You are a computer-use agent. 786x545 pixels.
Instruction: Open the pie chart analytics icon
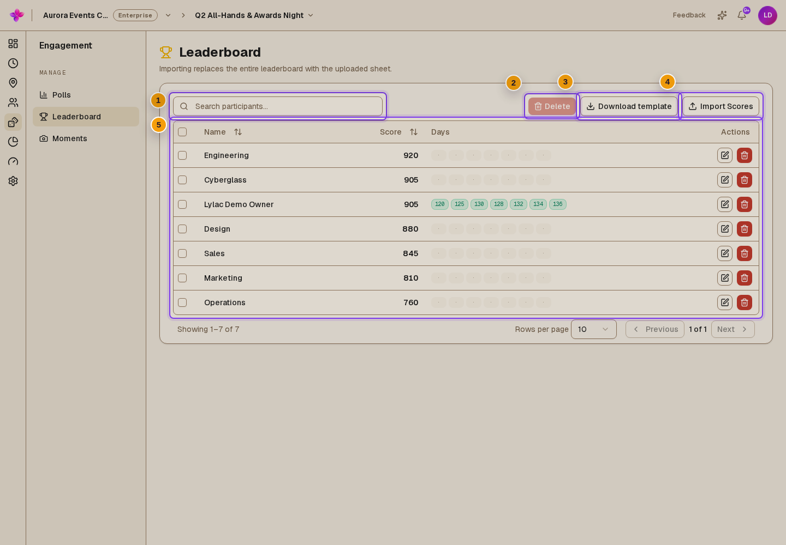(x=13, y=142)
